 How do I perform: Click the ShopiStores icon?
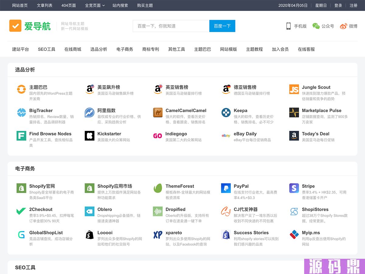click(294, 211)
